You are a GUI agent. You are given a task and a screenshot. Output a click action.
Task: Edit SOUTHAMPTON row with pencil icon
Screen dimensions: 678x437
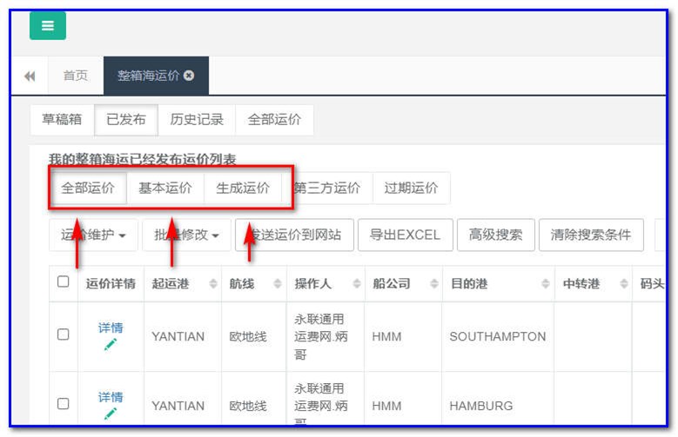[x=111, y=345]
